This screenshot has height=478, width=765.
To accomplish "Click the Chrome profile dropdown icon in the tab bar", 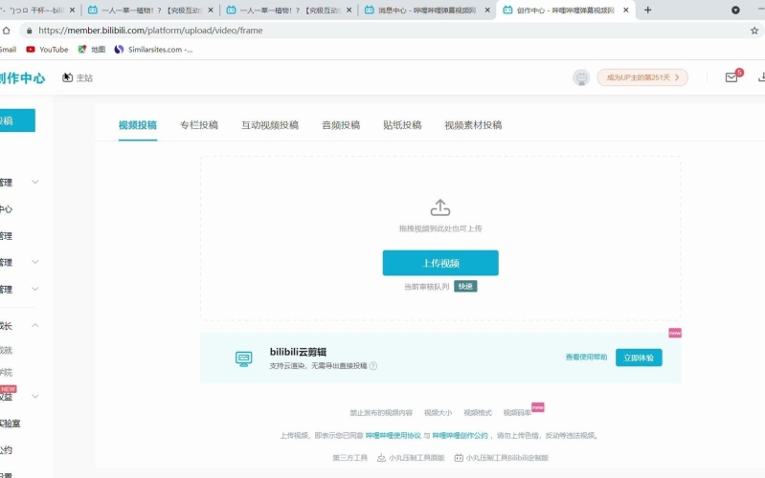I will point(735,10).
